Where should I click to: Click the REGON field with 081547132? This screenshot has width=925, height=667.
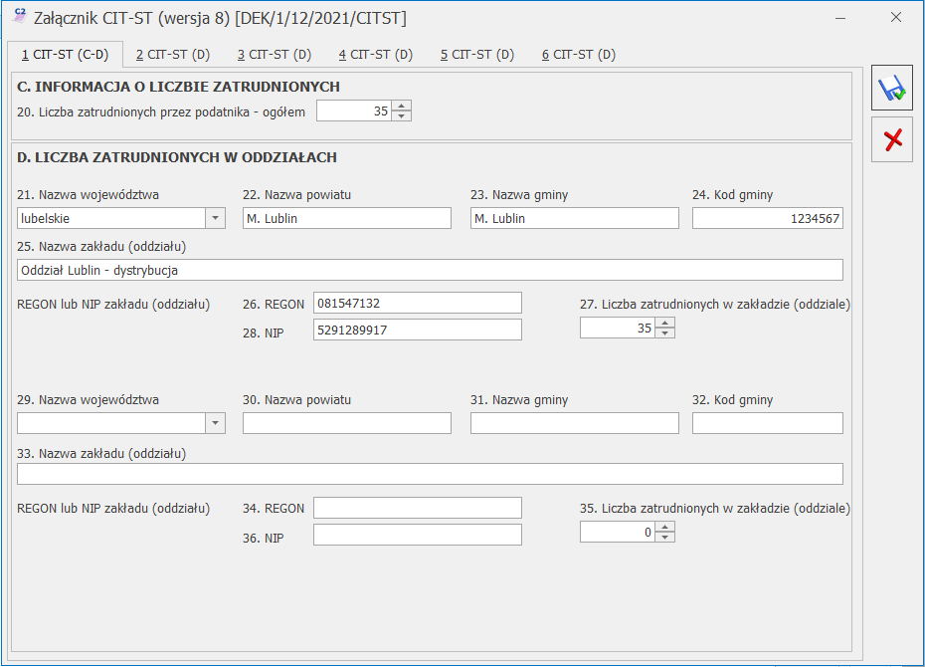tap(417, 302)
